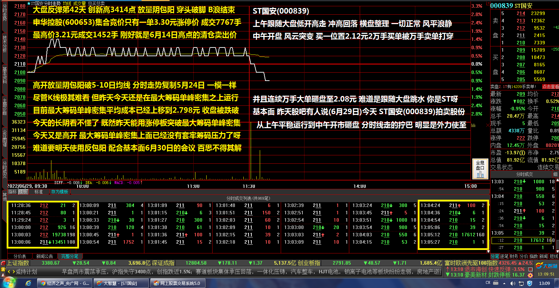Image resolution: width=559 pixels, height=288 pixels.
Task: Select the 新闻 tab in right panel
Action: 544,256
